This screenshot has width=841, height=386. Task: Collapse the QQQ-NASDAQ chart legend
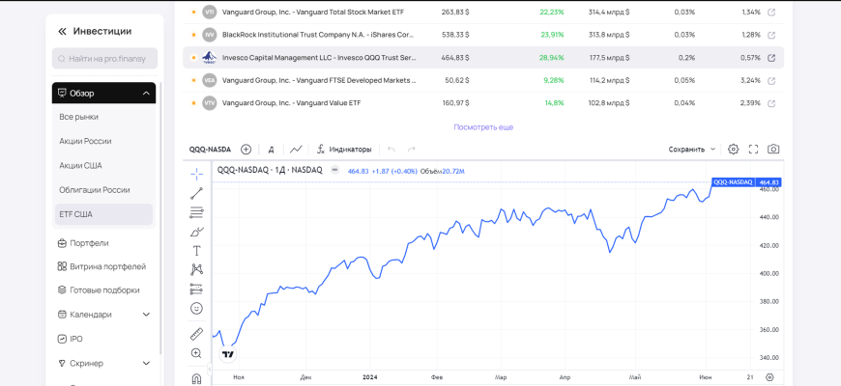coord(334,170)
